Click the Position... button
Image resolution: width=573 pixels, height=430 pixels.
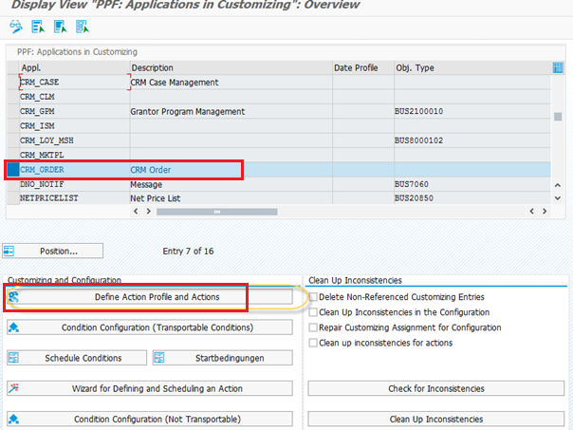coord(54,252)
